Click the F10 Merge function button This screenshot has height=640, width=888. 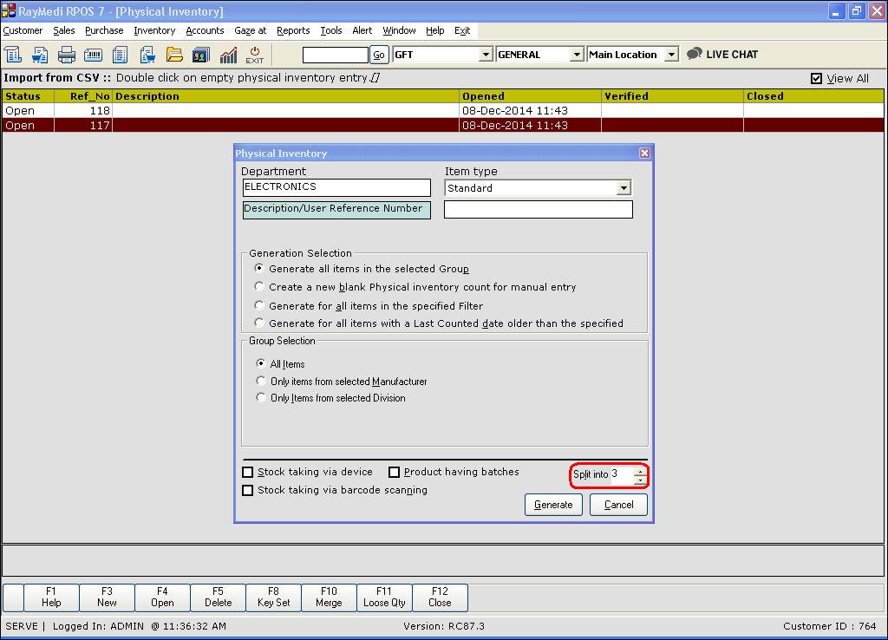329,598
